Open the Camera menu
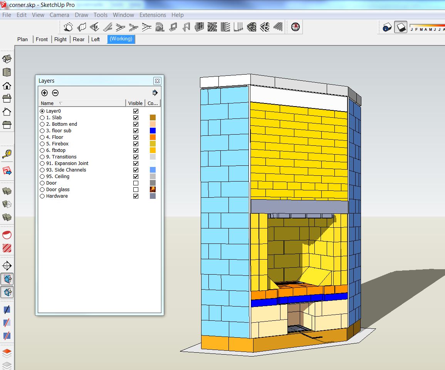This screenshot has height=370, width=445. pos(59,15)
